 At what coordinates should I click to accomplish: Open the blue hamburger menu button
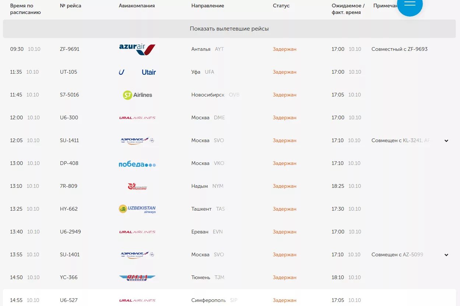click(410, 4)
